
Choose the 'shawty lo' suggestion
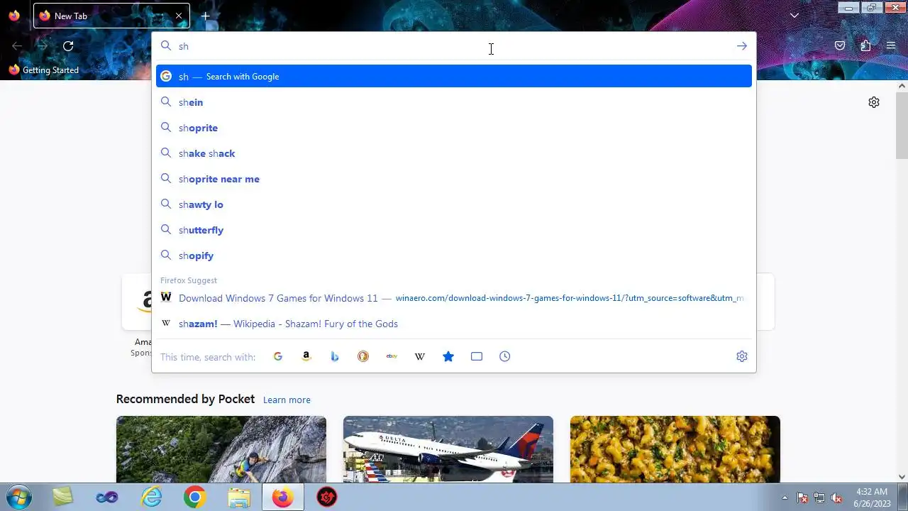tap(454, 204)
